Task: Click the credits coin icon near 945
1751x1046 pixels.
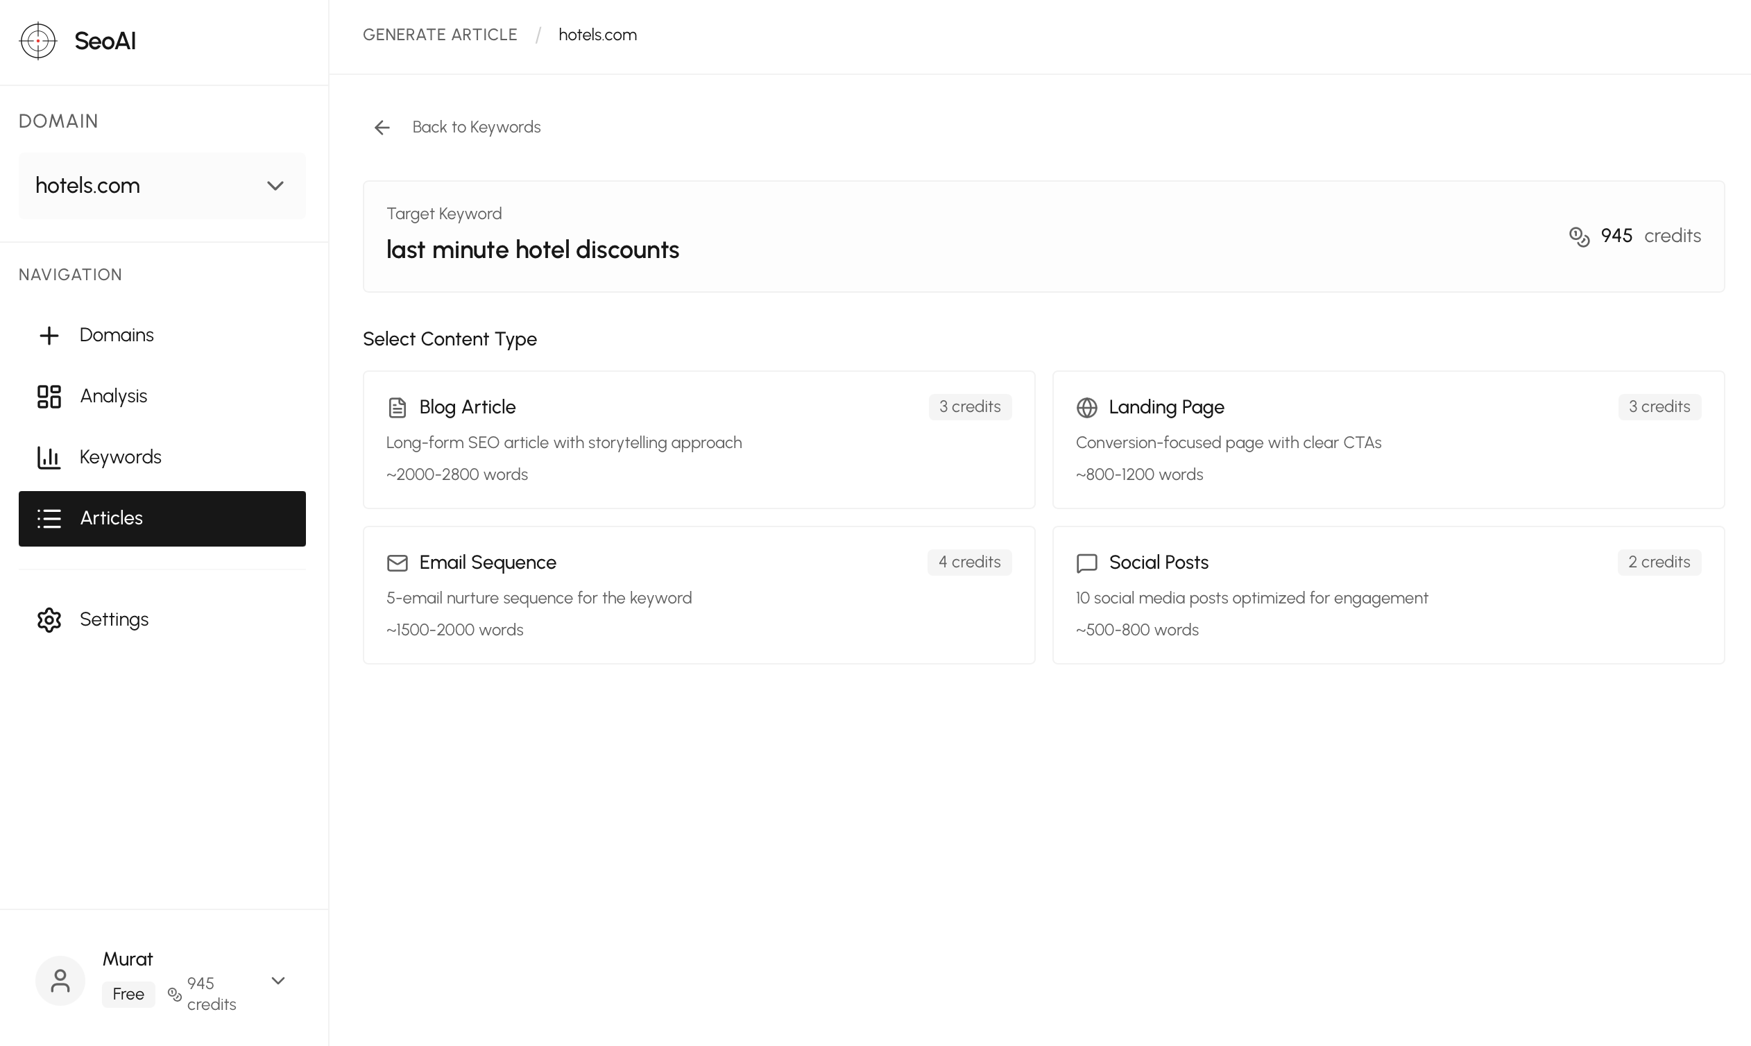Action: click(x=1578, y=236)
